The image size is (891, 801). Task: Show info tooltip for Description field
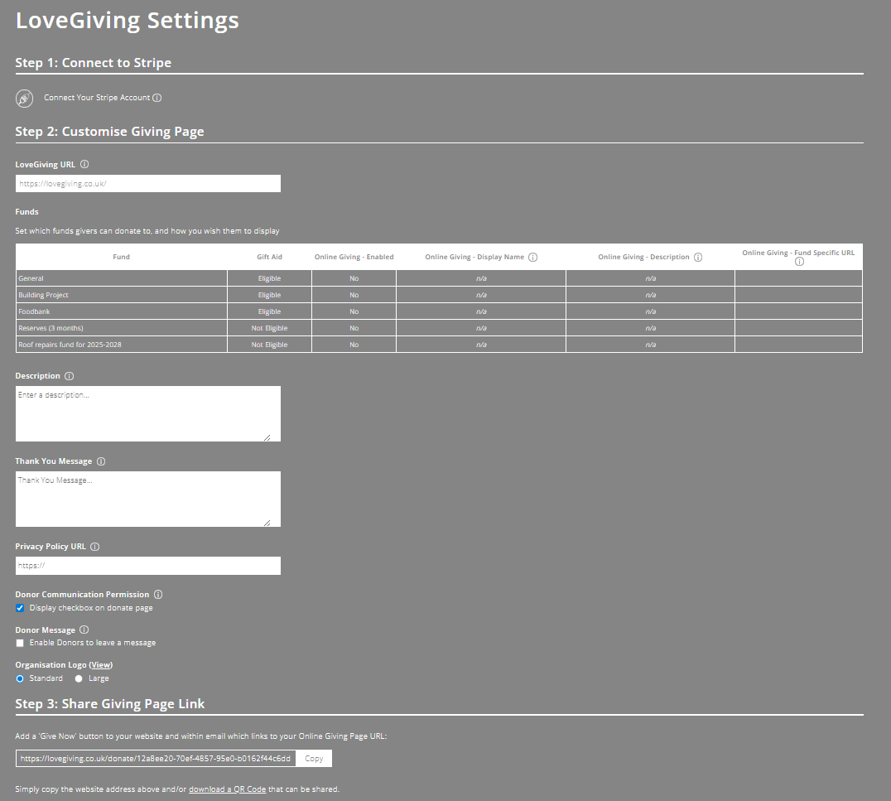(70, 376)
